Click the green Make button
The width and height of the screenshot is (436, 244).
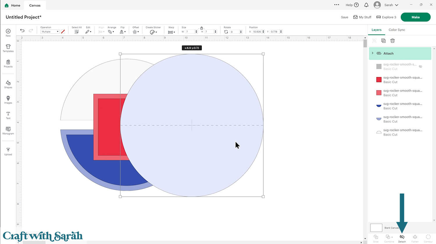(415, 17)
